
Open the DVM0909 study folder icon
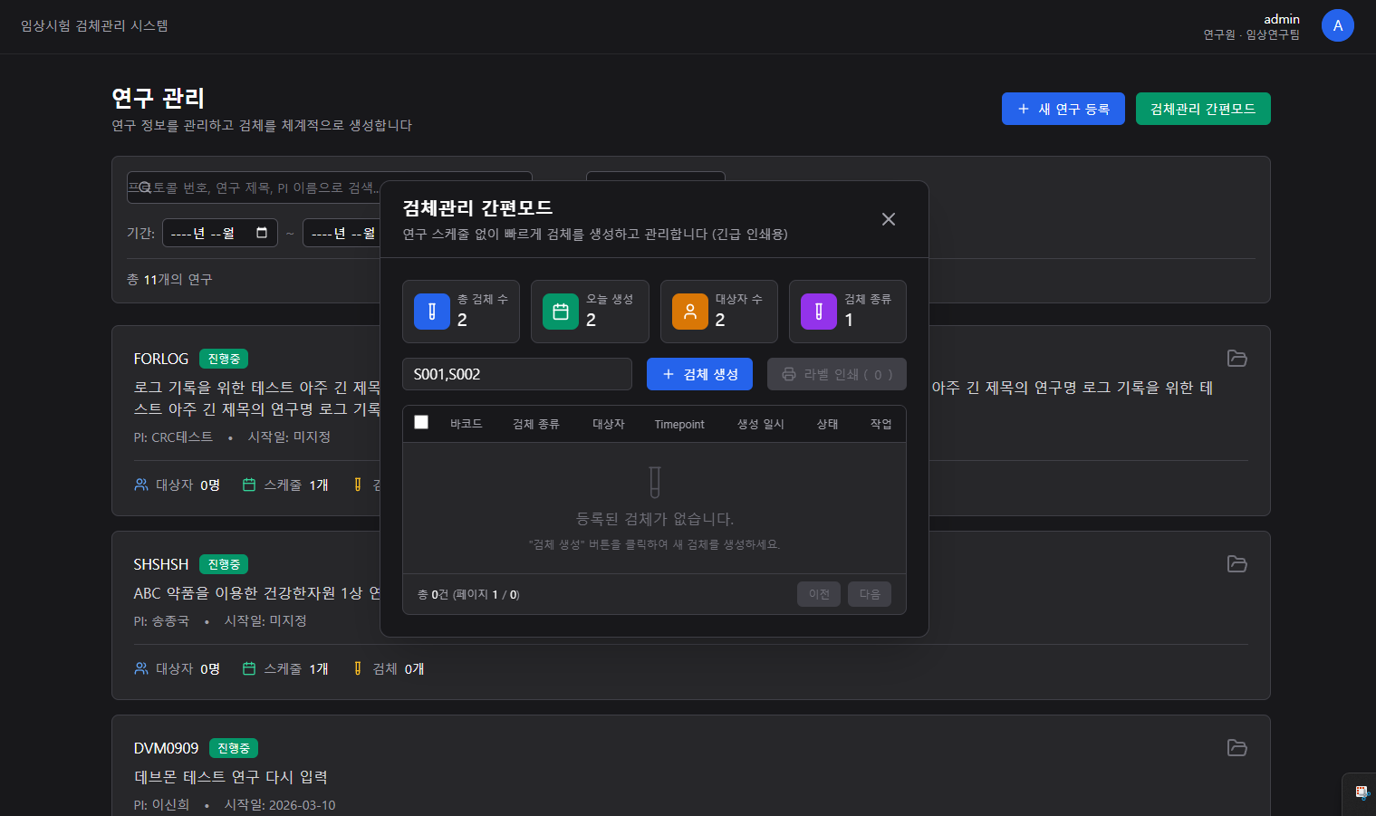coord(1237,748)
